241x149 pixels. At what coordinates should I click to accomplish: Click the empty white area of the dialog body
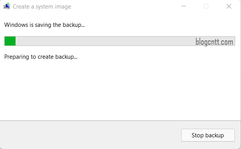[120, 89]
